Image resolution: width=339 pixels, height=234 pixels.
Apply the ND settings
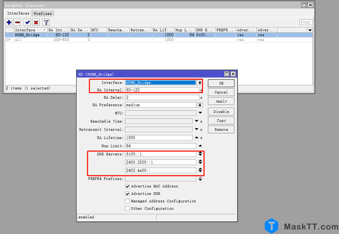click(221, 101)
